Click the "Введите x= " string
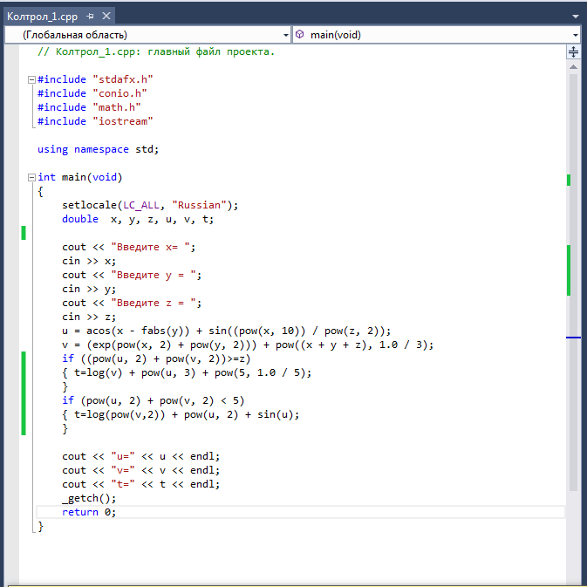The width and height of the screenshot is (587, 587). (150, 247)
